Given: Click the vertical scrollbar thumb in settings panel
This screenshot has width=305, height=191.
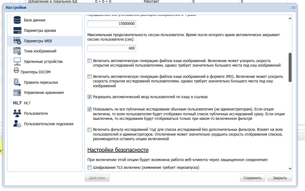Looking at the screenshot, I should [290, 67].
